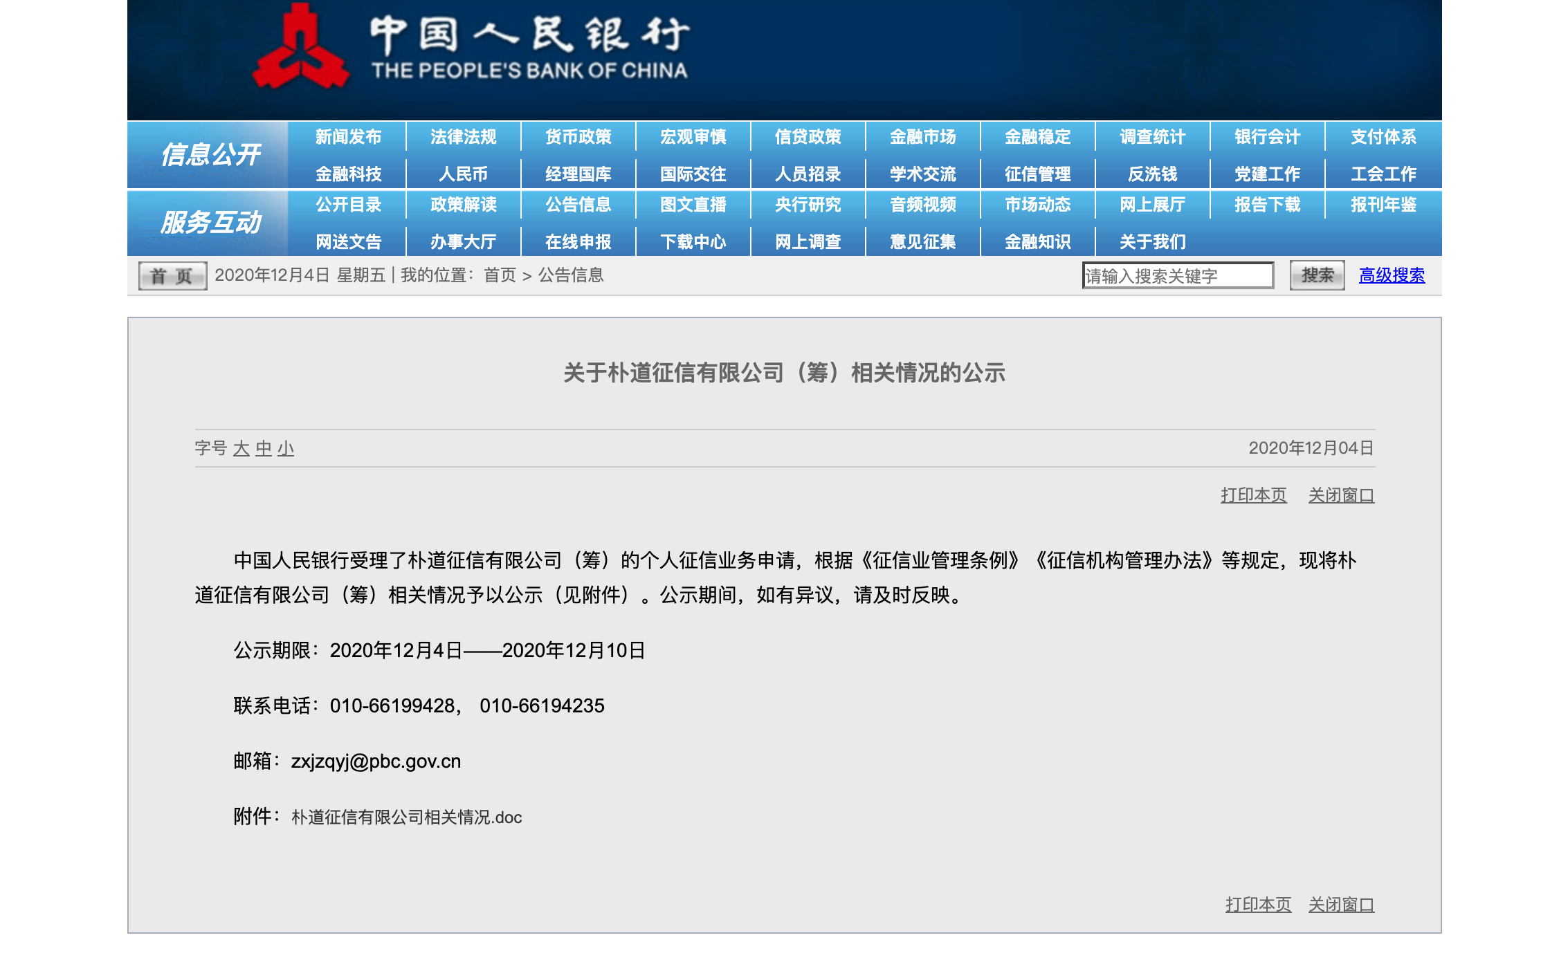Screen dimensions: 1550x960
Task: Open the 高级搜索 advanced search link
Action: (1391, 275)
